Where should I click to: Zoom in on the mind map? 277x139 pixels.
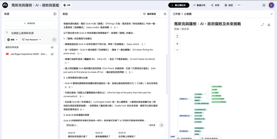point(177,44)
